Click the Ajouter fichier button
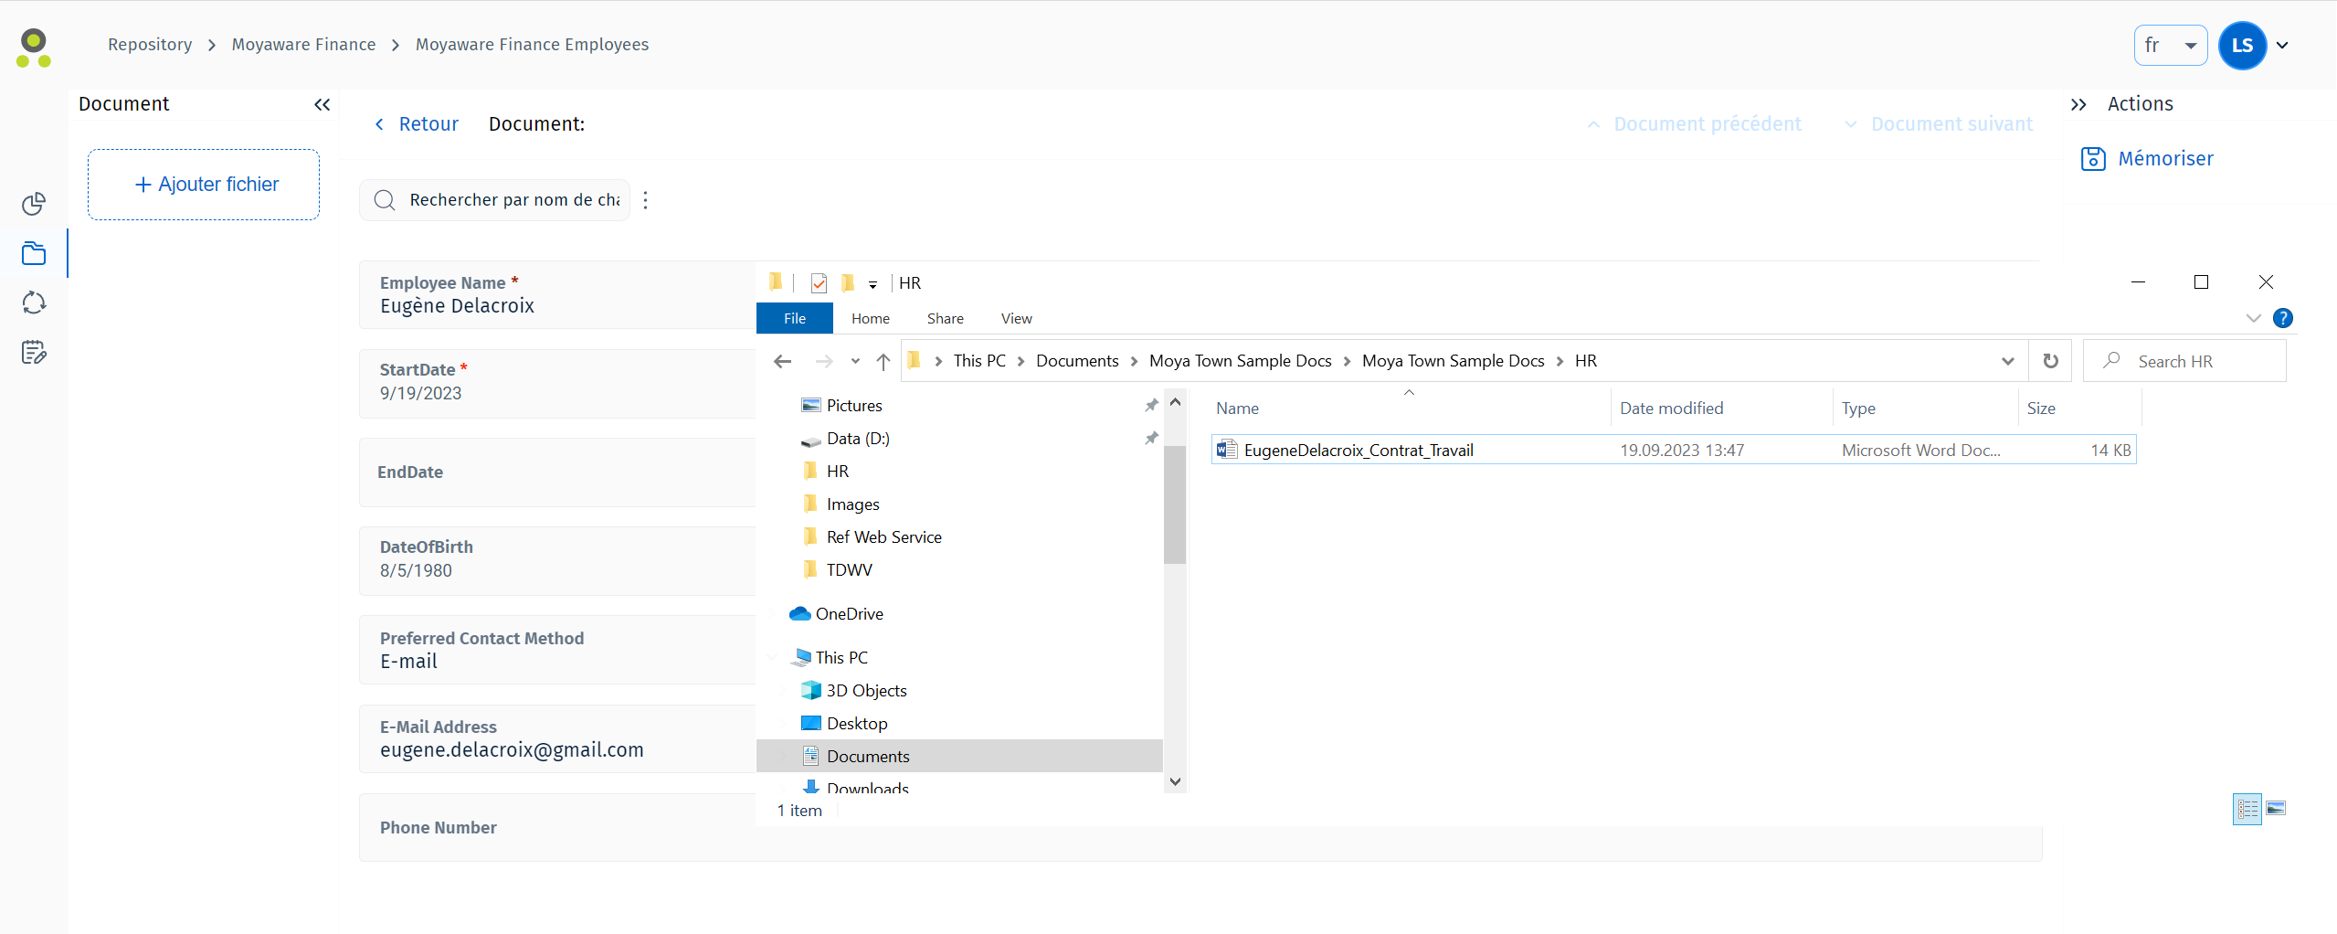2337x934 pixels. pos(204,185)
